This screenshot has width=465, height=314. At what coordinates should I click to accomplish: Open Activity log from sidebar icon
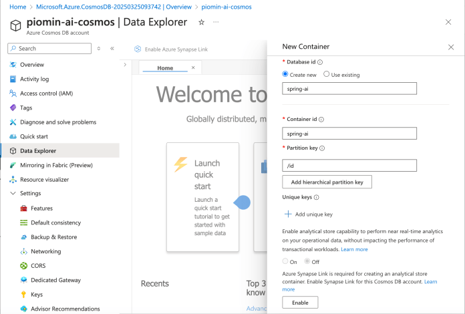13,79
